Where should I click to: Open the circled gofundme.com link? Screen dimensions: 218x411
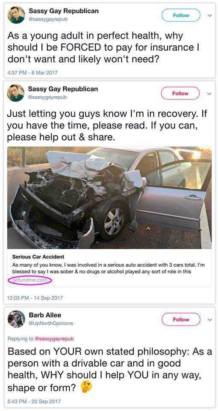click(x=30, y=280)
